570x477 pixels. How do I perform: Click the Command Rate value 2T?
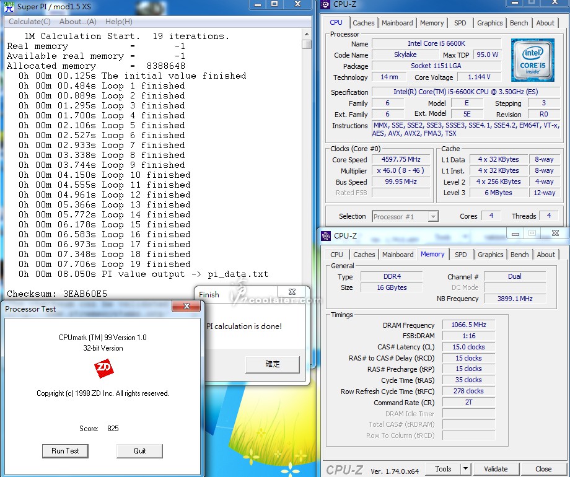pyautogui.click(x=468, y=402)
